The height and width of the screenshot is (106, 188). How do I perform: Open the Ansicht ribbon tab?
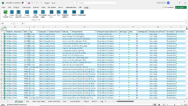[x=60, y=7]
